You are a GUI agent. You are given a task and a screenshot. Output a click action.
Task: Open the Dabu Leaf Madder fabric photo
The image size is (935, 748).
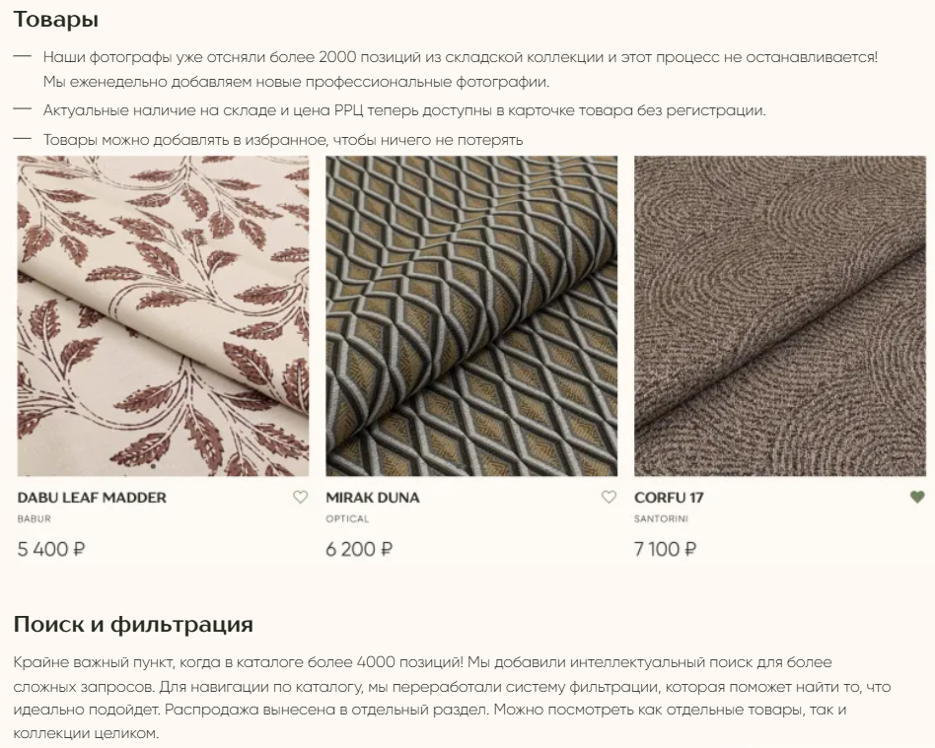click(163, 316)
